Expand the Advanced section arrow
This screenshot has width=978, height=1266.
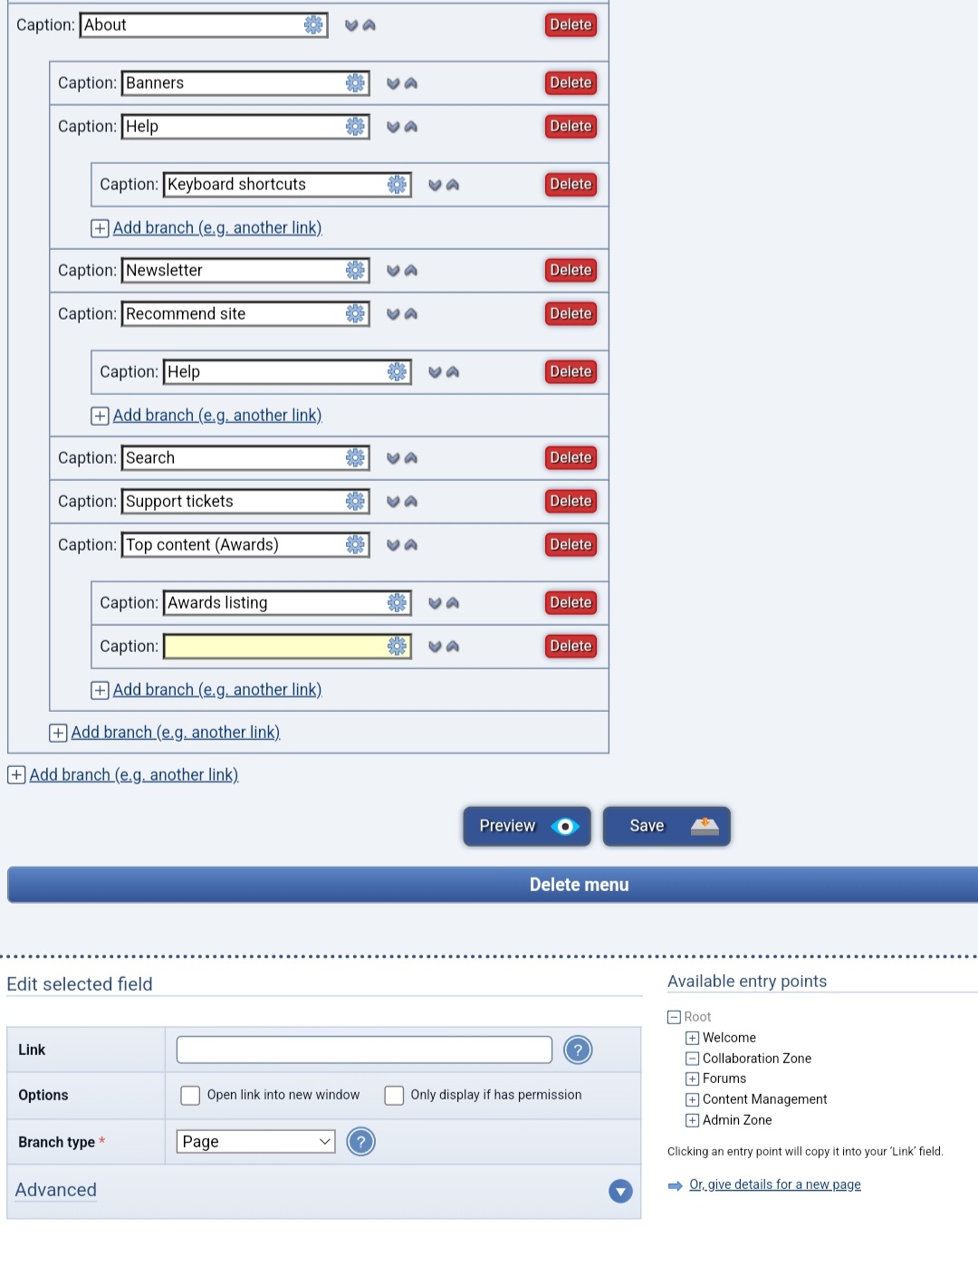click(620, 1192)
